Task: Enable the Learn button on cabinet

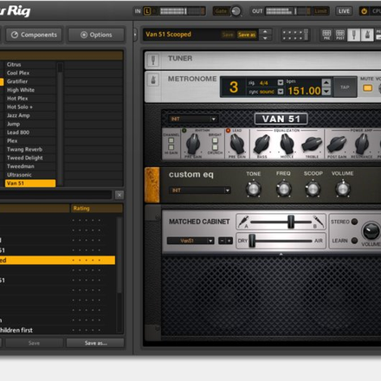Action: 354,241
